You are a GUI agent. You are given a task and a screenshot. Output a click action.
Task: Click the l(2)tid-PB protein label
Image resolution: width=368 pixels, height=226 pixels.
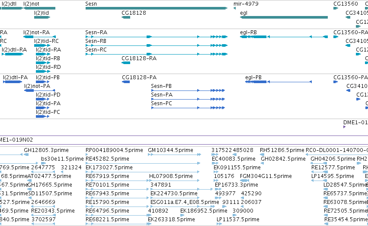(48, 77)
